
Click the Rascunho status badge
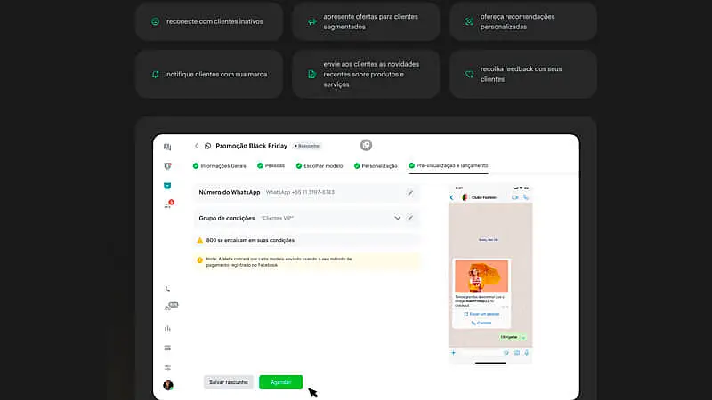point(307,146)
